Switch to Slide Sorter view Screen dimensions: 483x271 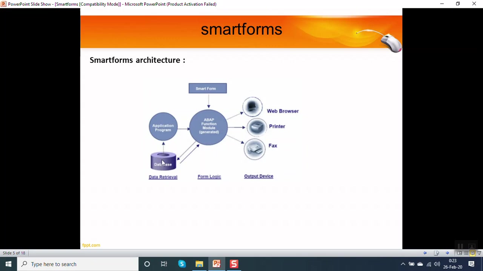tap(466, 253)
